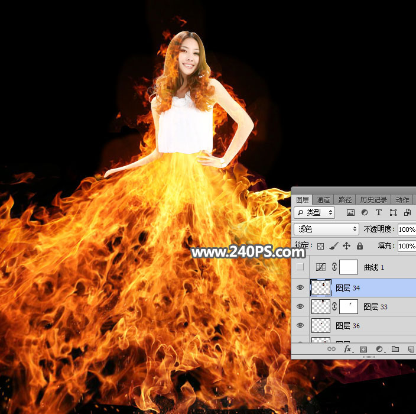Lock transparent pixels checkerboard icon

(320, 246)
